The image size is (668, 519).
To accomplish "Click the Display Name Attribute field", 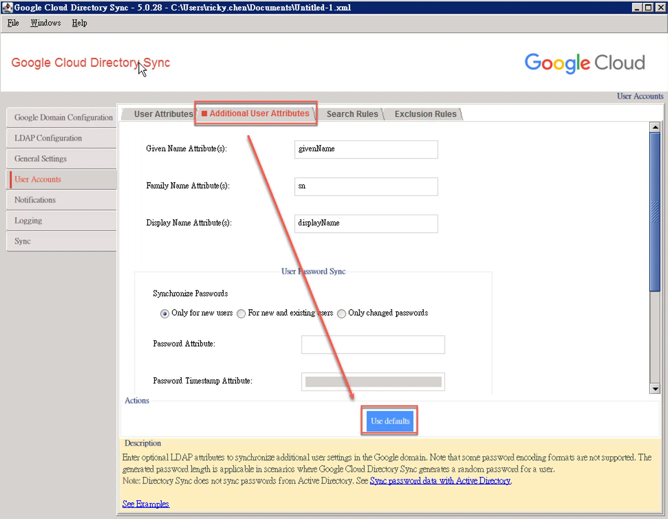I will point(366,223).
